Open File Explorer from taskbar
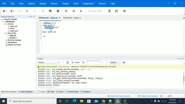This screenshot has height=104, width=185. pos(82,101)
